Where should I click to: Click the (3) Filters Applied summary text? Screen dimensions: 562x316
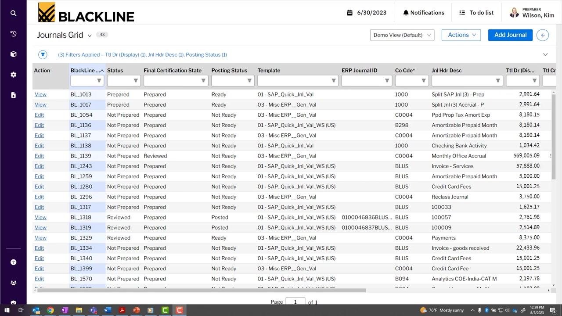pyautogui.click(x=142, y=55)
